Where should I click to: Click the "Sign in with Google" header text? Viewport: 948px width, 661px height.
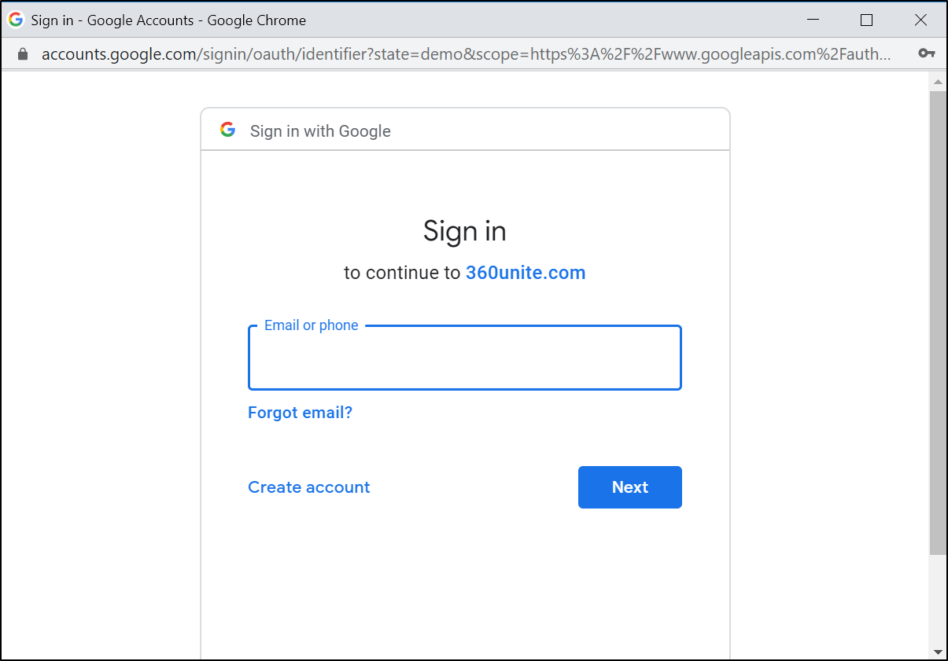point(320,131)
